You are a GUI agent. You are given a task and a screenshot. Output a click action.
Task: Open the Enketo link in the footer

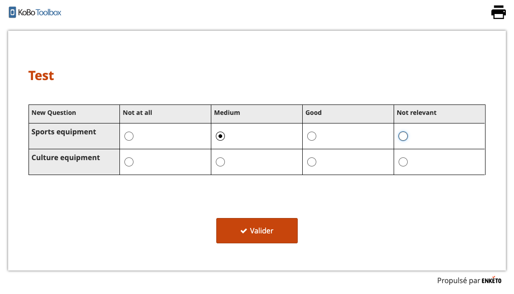click(491, 281)
